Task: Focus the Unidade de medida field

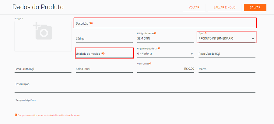Action: (x=104, y=54)
